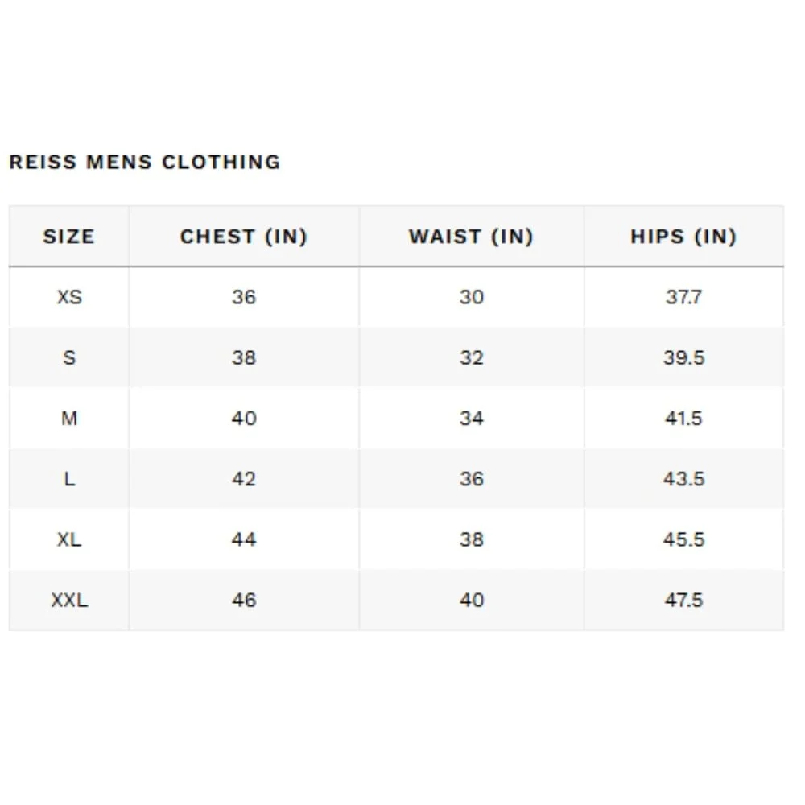The height and width of the screenshot is (805, 805).
Task: Select the HIPS (IN) column header
Action: point(683,237)
